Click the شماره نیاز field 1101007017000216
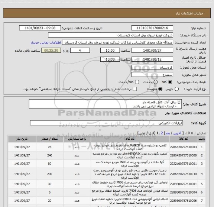The width and height of the screenshot is (214, 207). coord(152,28)
